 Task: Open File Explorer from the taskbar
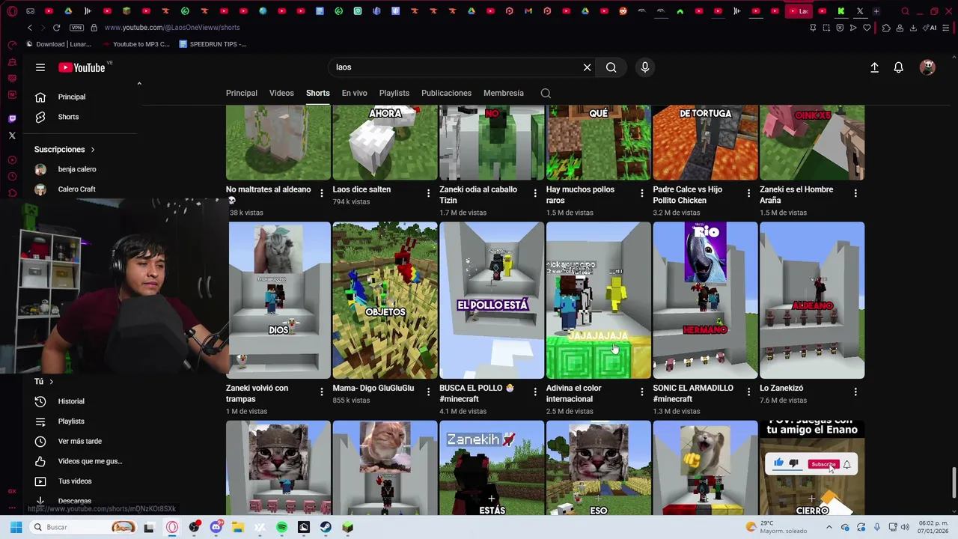[238, 527]
